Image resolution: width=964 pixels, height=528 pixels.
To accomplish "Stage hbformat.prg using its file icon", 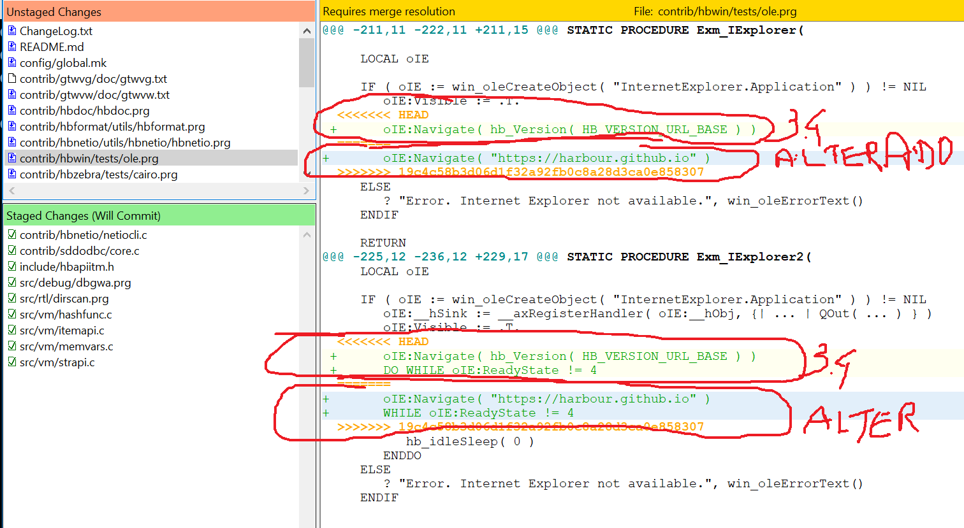I will coord(11,126).
